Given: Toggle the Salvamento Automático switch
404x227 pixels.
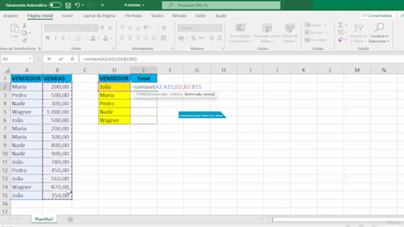Looking at the screenshot, I should (55, 5).
